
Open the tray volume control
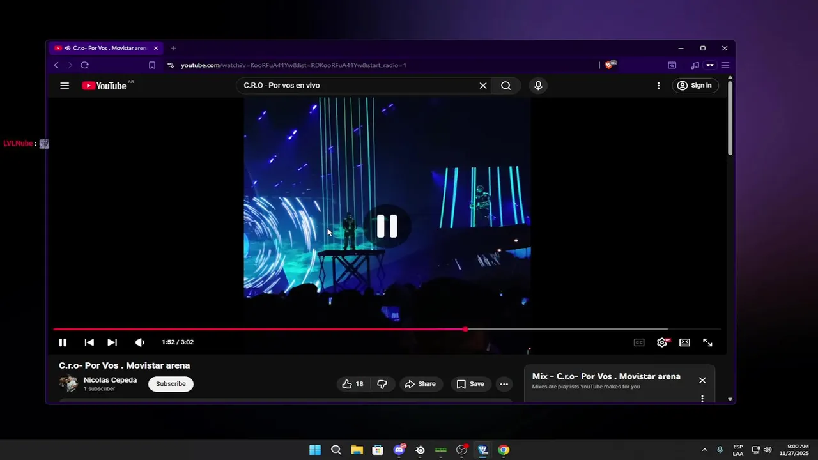[x=768, y=450]
